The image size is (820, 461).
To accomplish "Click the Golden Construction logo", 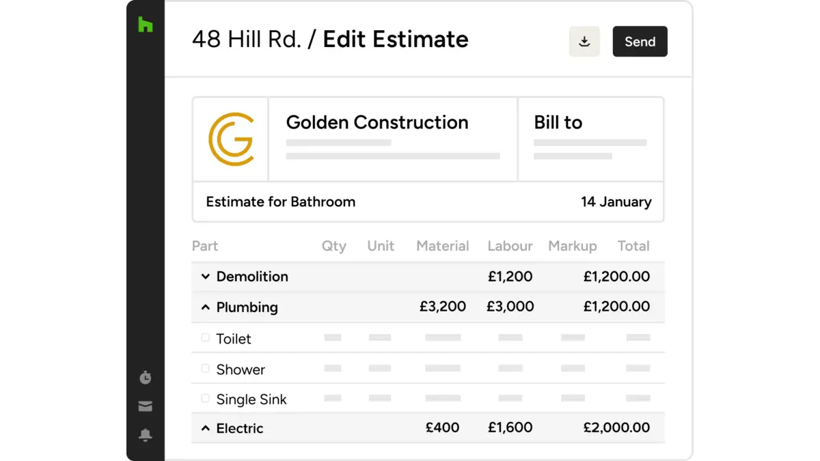I will 231,139.
